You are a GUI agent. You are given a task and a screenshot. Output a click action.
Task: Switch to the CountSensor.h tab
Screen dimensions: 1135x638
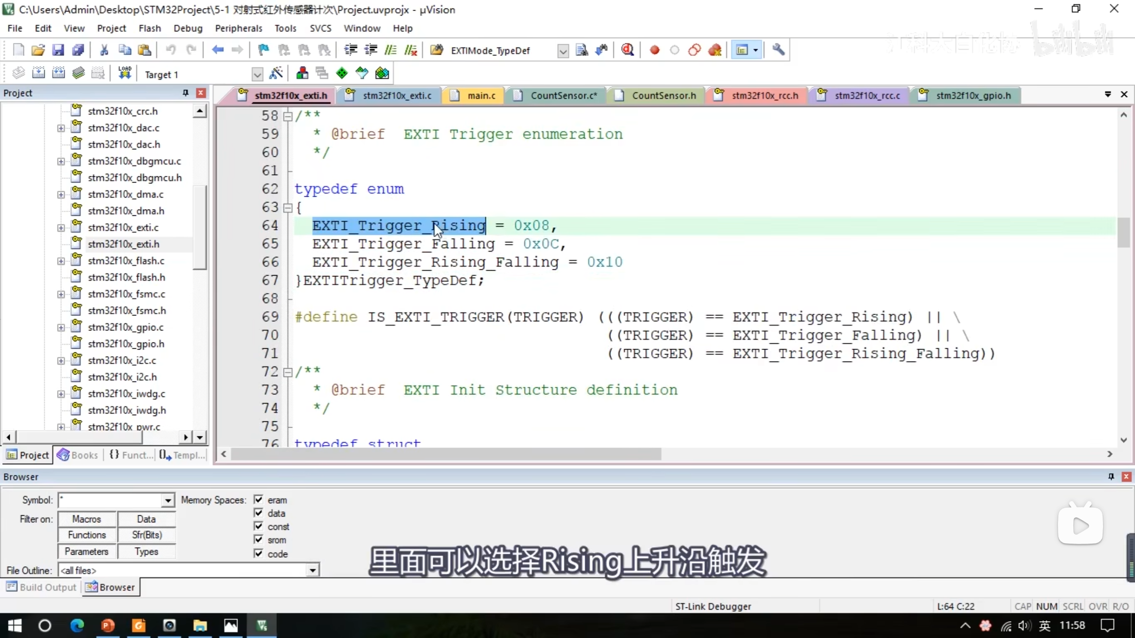[x=663, y=96]
